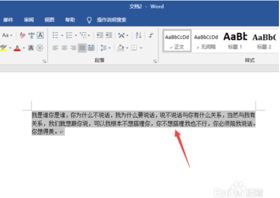This screenshot has width=280, height=198.
Task: Open Change Case Aa dropdown
Action: pos(7,35)
